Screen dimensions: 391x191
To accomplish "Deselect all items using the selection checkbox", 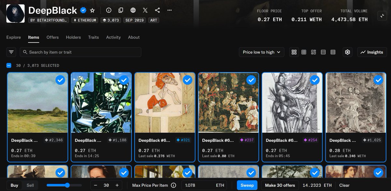I will coord(9,66).
